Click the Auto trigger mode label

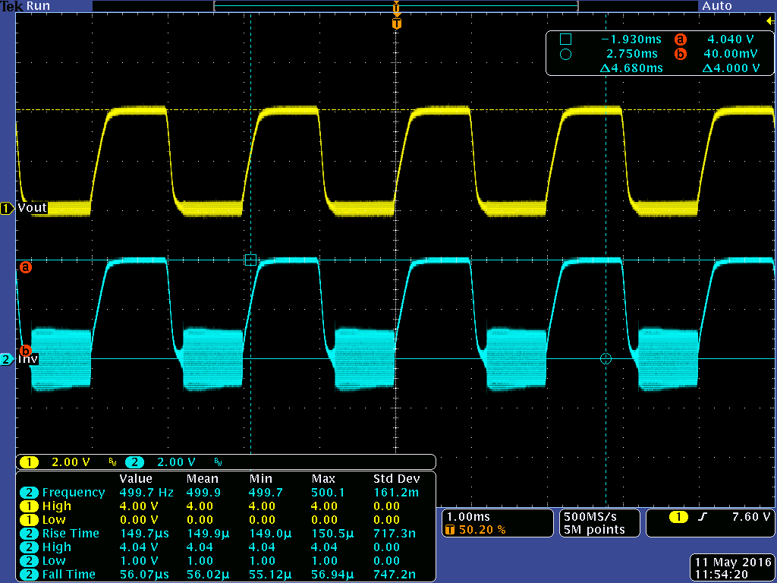click(717, 6)
